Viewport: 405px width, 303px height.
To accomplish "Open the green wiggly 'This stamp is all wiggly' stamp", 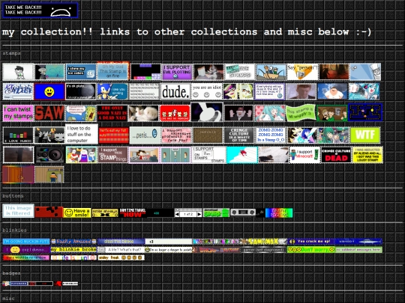I will pyautogui.click(x=301, y=113).
